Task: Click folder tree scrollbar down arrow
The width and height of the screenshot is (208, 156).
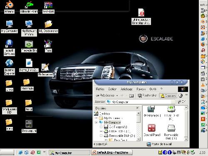Action: pyautogui.click(x=139, y=139)
